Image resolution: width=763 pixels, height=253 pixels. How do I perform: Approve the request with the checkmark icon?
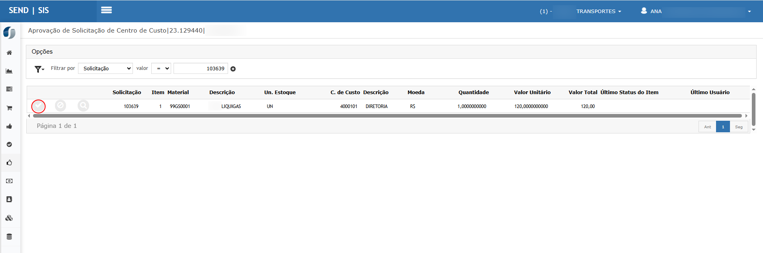click(x=38, y=106)
